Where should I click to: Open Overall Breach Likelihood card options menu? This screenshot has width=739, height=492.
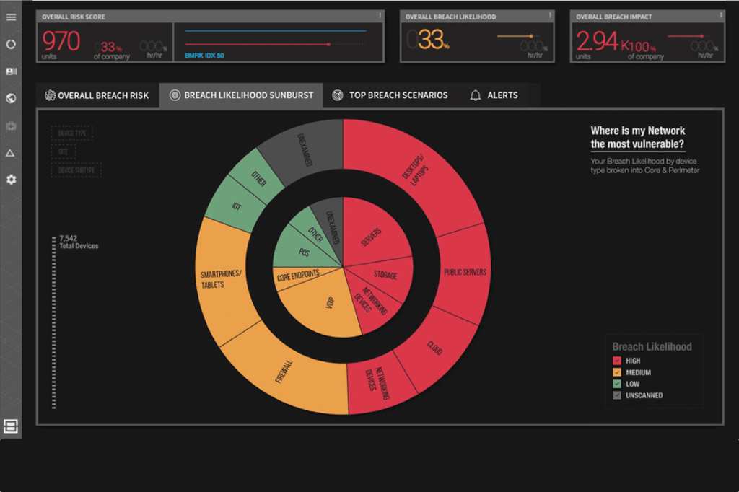(550, 16)
